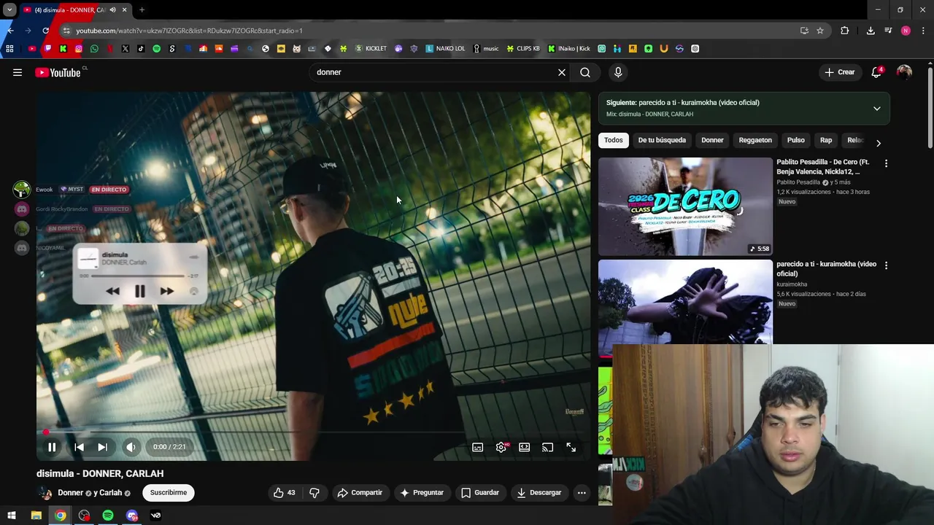Open Chrome extensions puzzle icon
Image resolution: width=934 pixels, height=525 pixels.
[845, 31]
